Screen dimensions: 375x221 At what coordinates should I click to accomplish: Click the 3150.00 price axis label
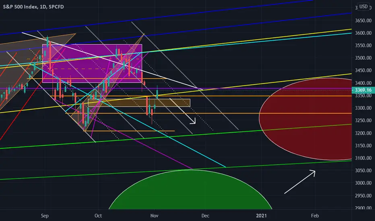click(x=363, y=145)
